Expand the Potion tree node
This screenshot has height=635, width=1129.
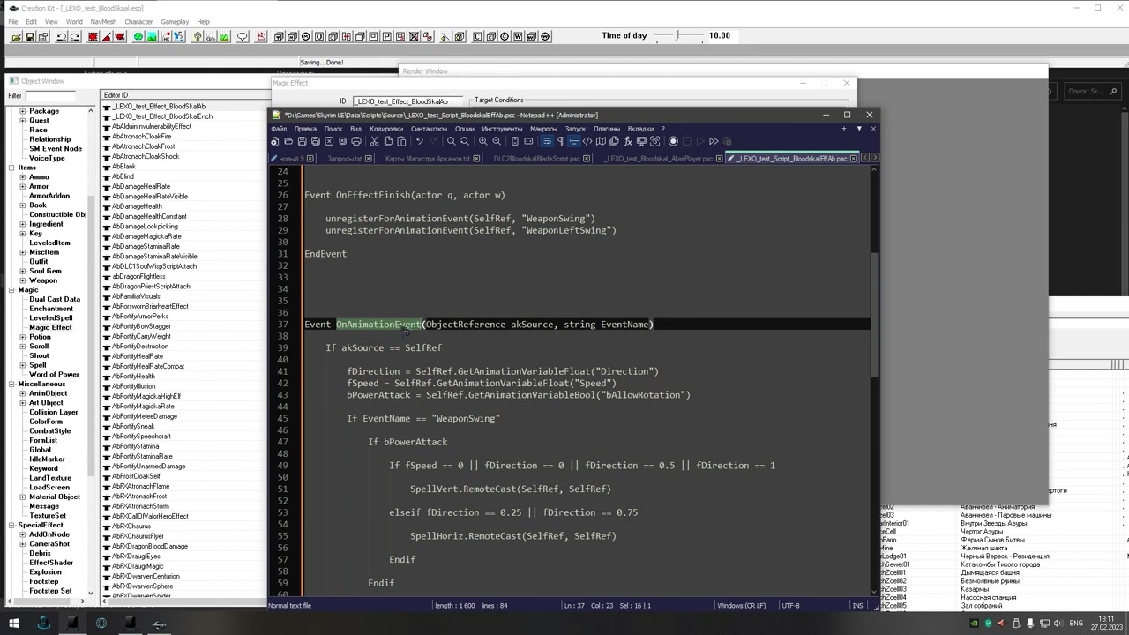click(22, 337)
